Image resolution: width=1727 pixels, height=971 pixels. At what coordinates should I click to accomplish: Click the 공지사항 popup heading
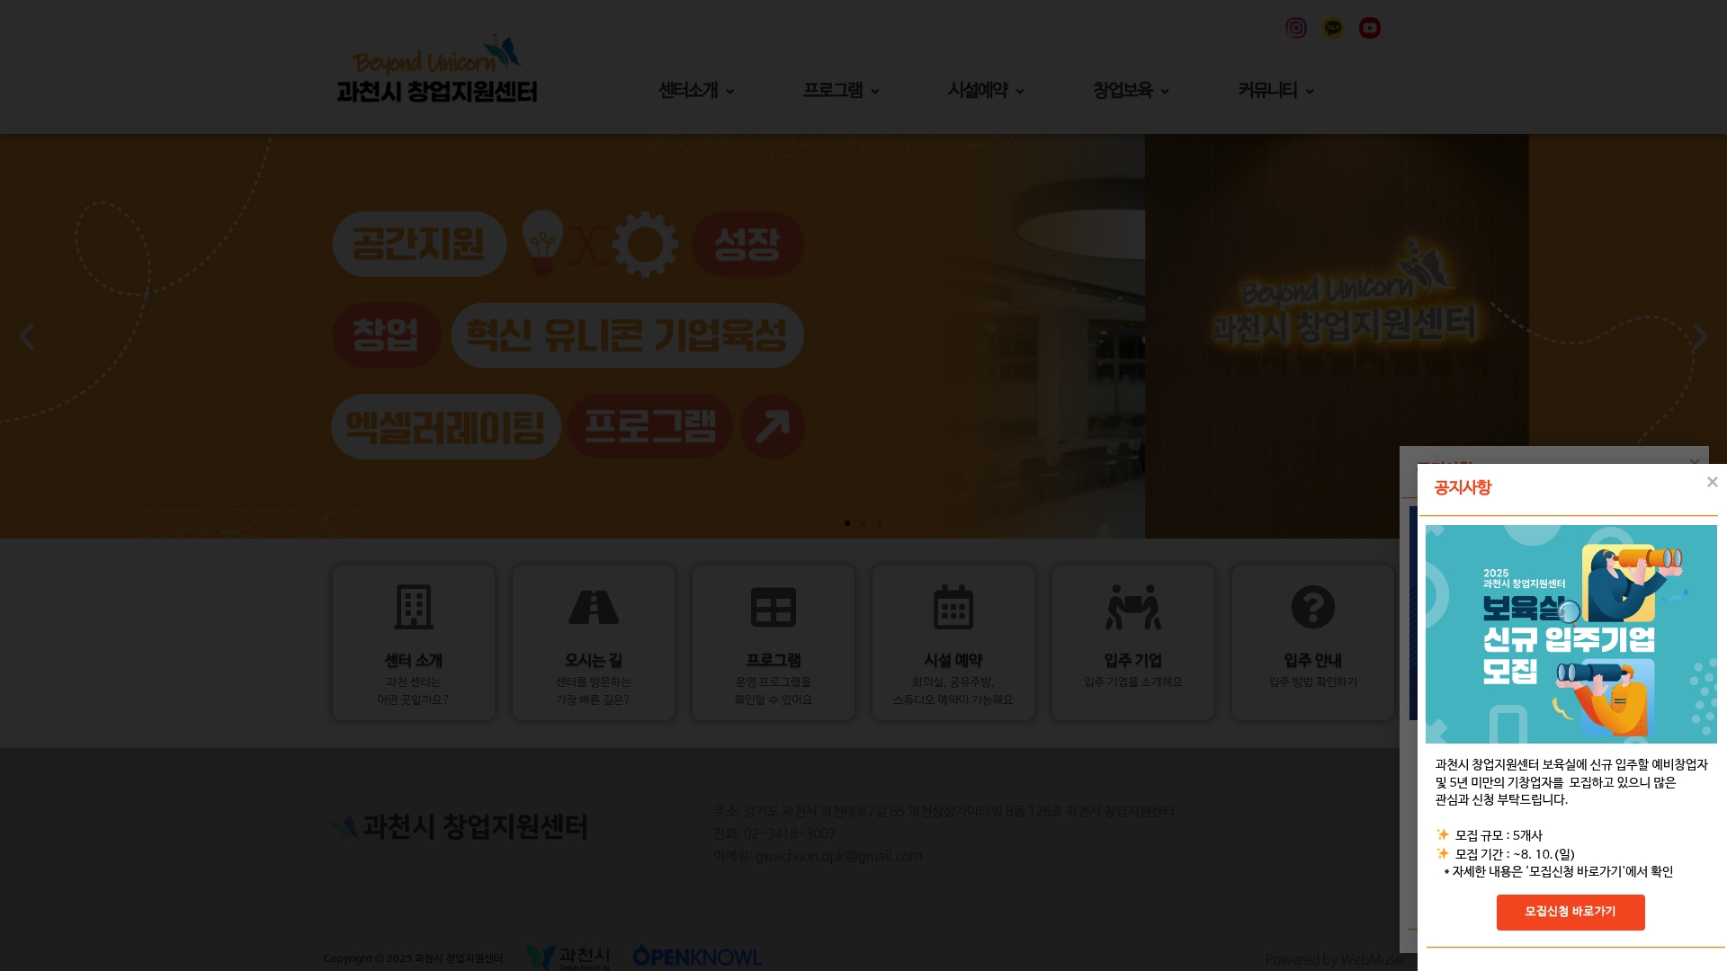1463,487
